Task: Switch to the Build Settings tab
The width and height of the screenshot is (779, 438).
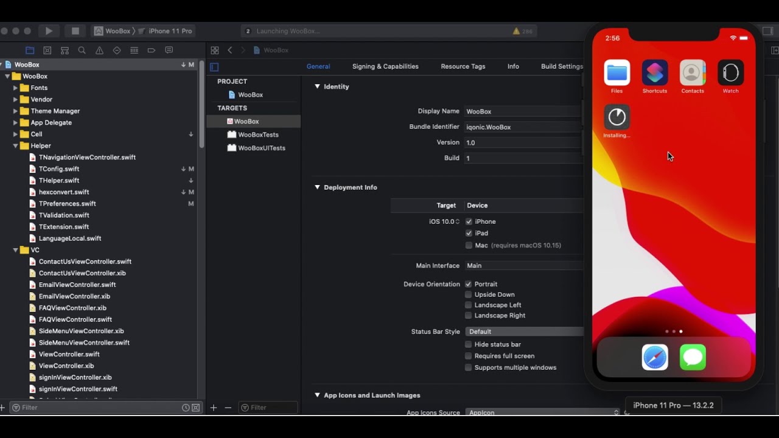Action: tap(562, 66)
